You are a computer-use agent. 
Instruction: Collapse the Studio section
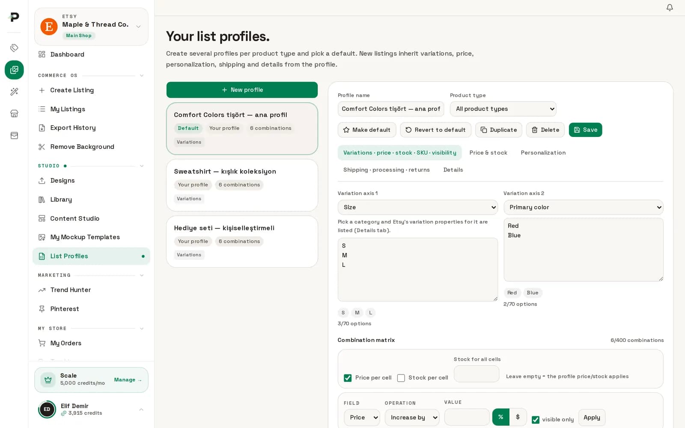click(142, 166)
